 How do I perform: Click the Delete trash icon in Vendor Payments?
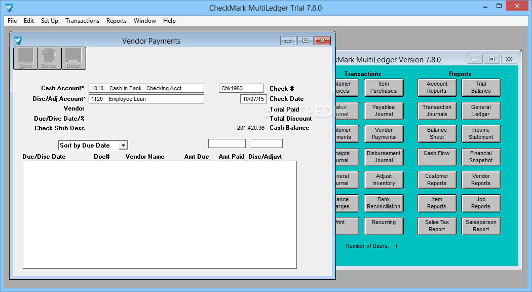click(x=49, y=58)
